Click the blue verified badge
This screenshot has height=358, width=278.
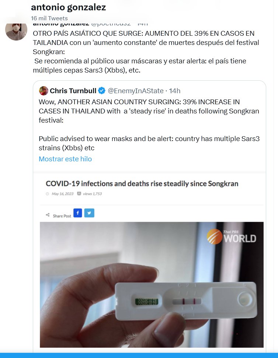coord(101,91)
